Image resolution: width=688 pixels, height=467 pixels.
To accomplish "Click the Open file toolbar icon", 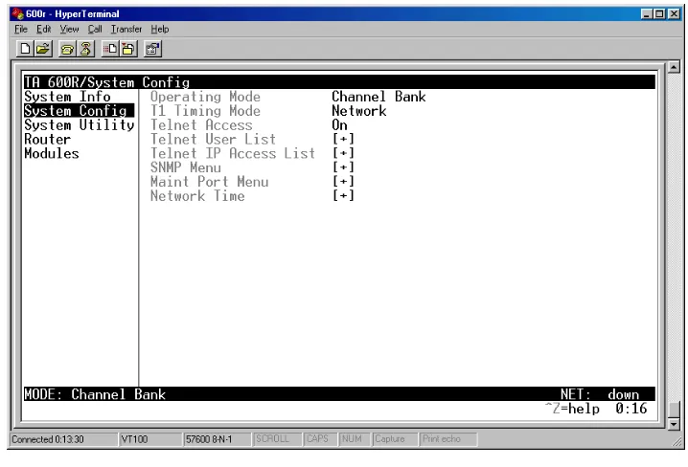I will [43, 49].
